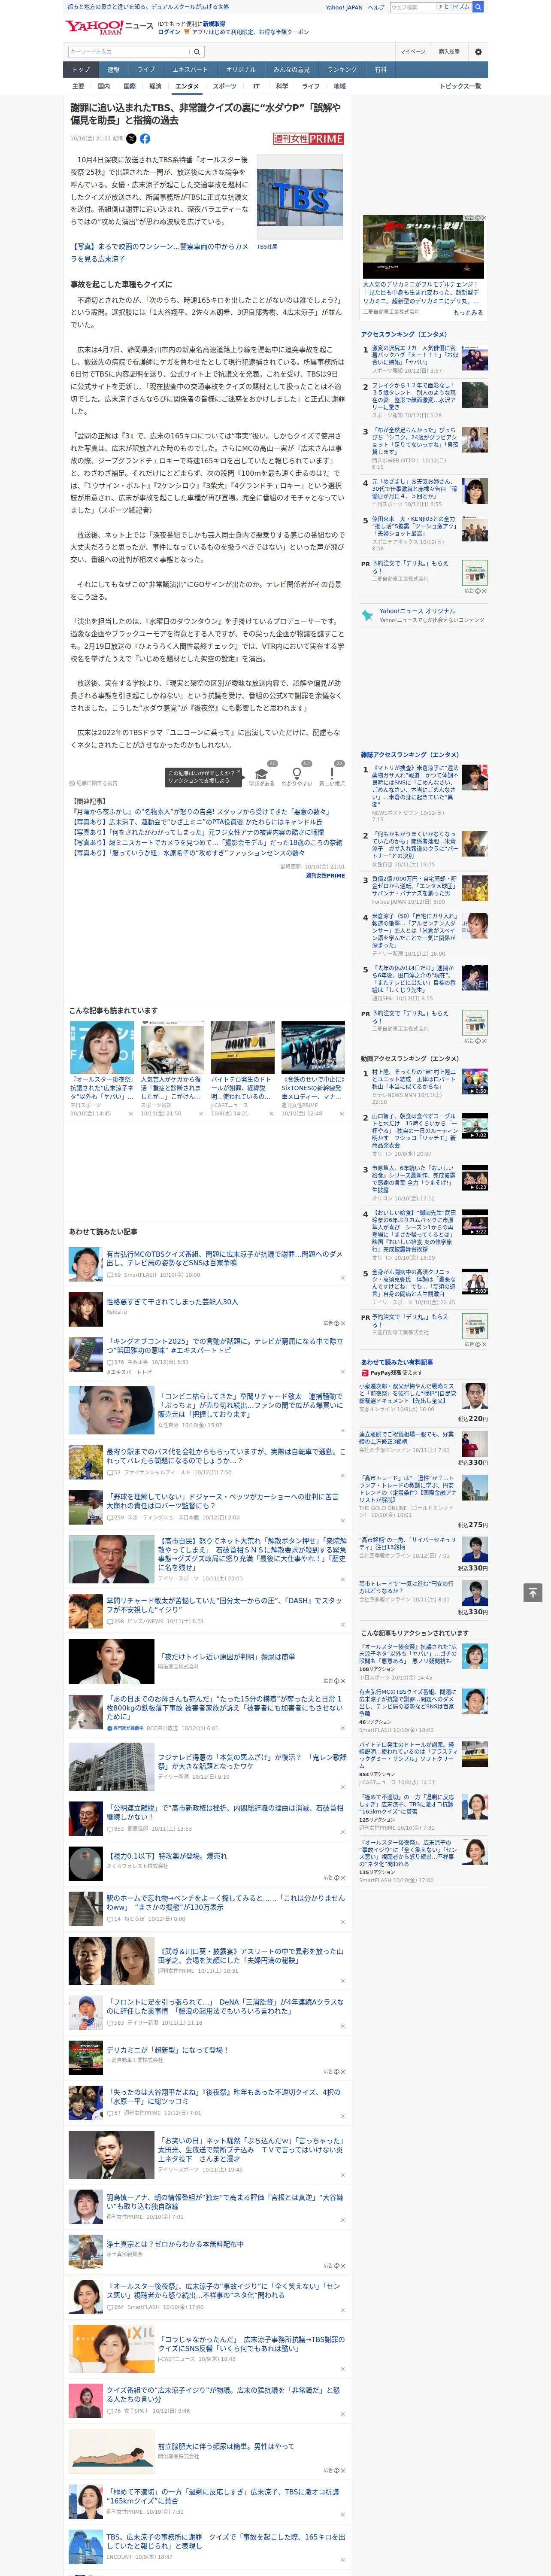Screen dimensions: 551x2576
Task: Select the 有料 navigation tab
Action: [x=380, y=70]
